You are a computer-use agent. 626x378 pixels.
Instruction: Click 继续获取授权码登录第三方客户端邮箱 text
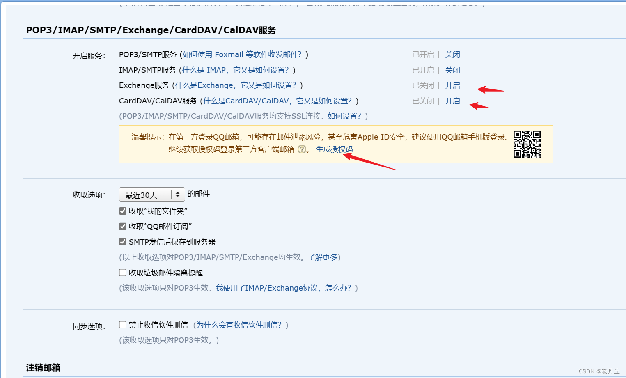(231, 149)
